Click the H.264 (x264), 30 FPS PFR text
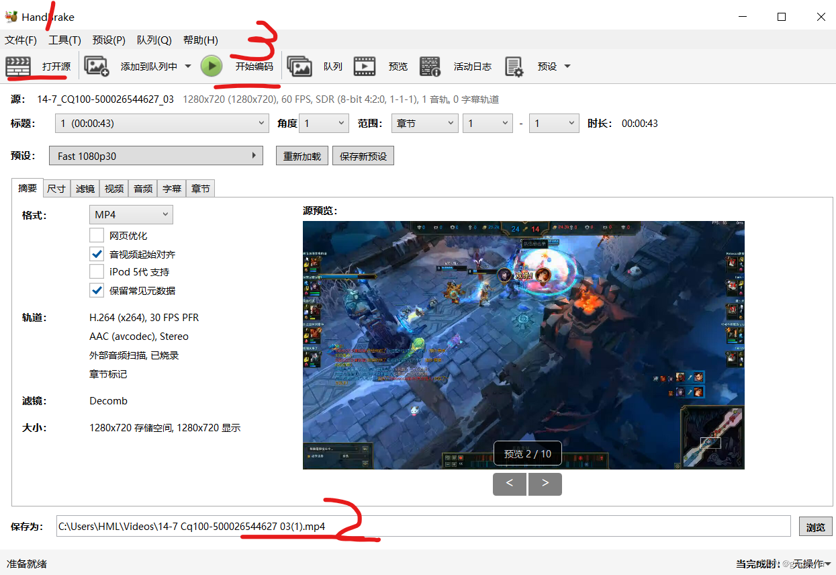This screenshot has height=575, width=836. 144,317
